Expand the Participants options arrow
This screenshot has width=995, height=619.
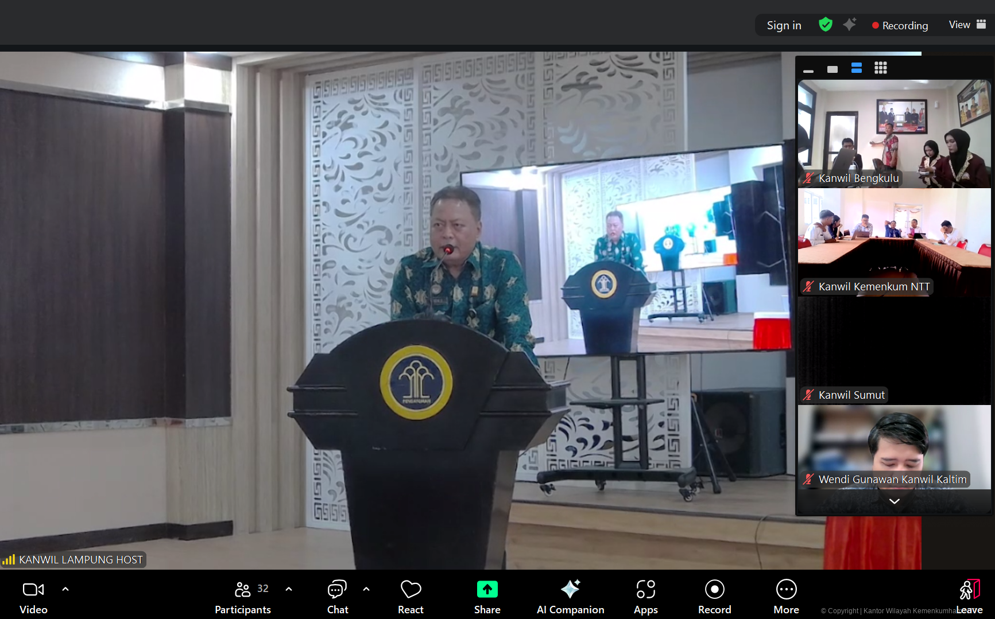pyautogui.click(x=289, y=589)
